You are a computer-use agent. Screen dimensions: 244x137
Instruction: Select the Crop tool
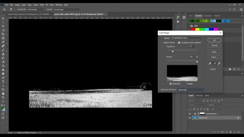click(x=3, y=34)
